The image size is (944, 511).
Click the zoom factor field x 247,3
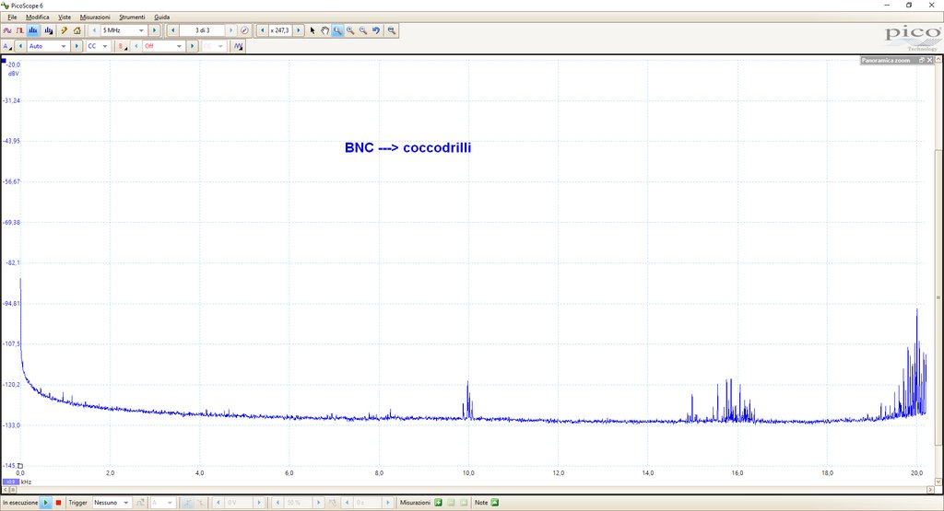click(x=280, y=30)
